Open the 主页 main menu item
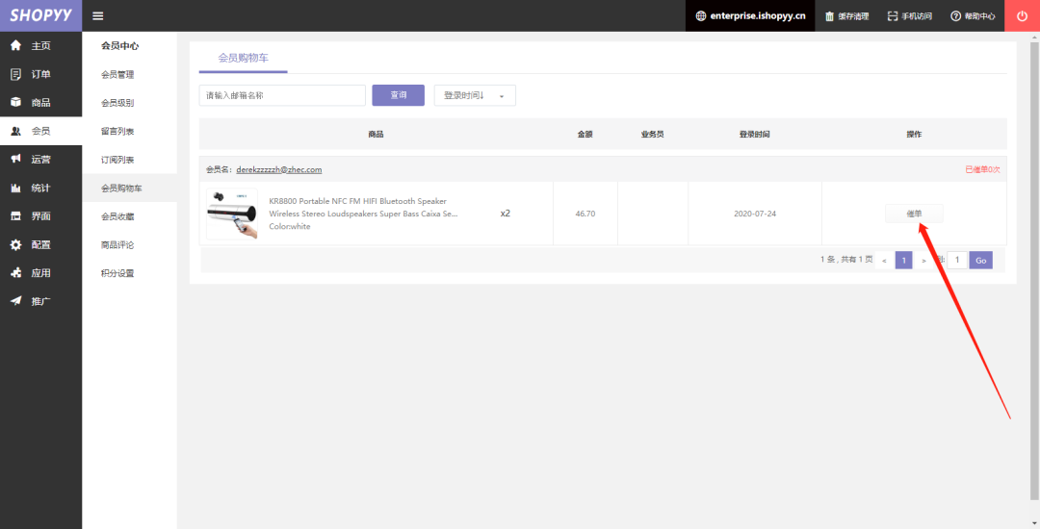 point(40,45)
